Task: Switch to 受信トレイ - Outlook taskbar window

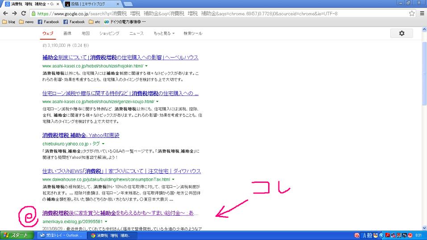Action: (62, 236)
